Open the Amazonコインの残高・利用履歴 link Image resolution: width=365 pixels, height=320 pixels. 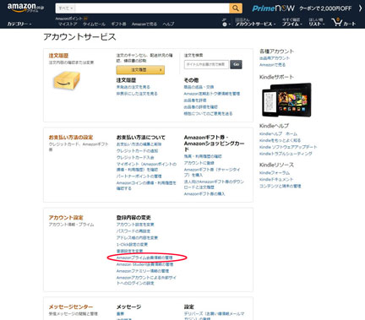[x=146, y=186]
